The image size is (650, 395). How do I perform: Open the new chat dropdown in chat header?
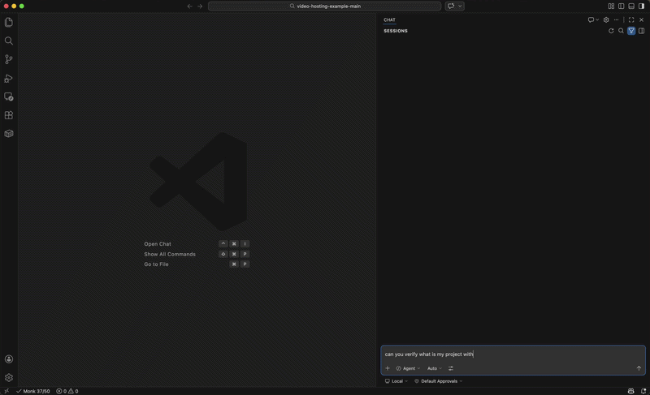(x=593, y=19)
